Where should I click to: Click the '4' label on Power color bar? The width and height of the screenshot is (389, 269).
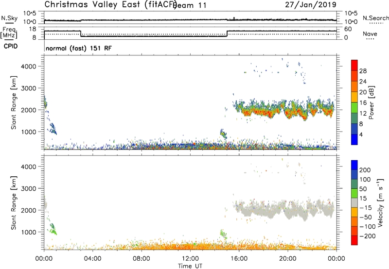click(361, 134)
